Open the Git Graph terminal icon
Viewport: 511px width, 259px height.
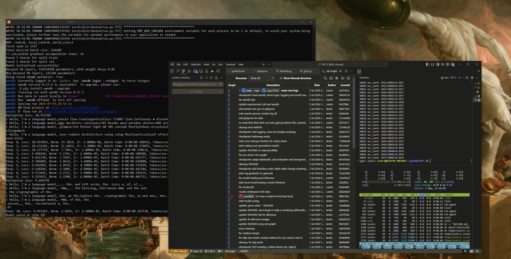click(x=331, y=78)
